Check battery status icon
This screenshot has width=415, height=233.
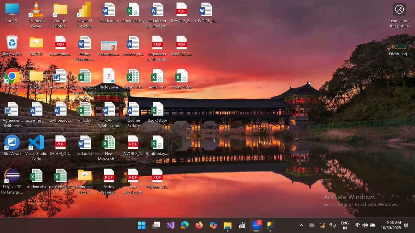point(373,226)
